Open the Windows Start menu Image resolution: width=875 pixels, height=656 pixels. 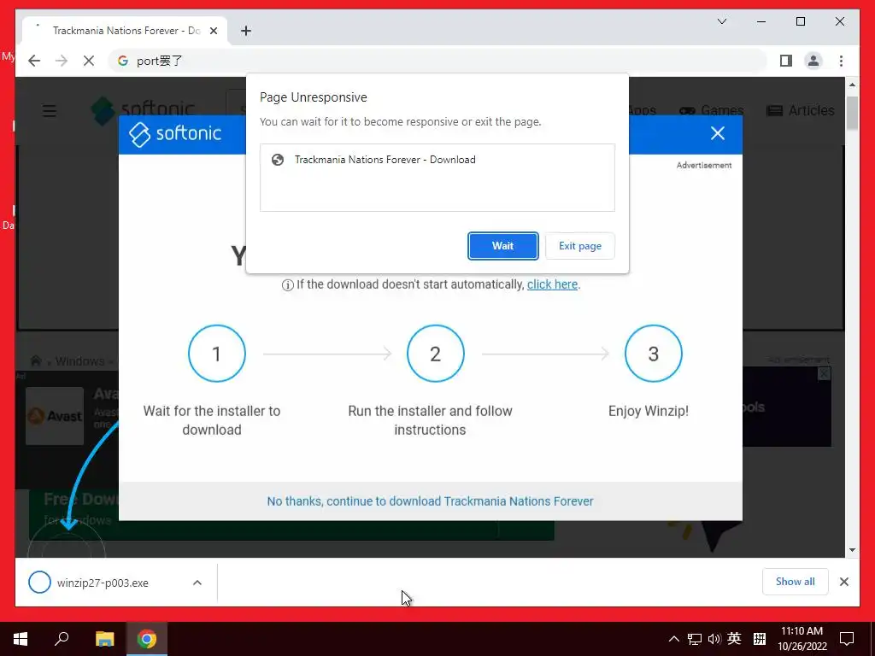(x=21, y=639)
